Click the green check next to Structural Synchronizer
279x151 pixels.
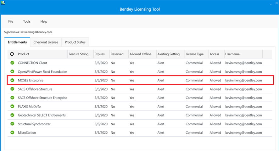[x=12, y=124]
